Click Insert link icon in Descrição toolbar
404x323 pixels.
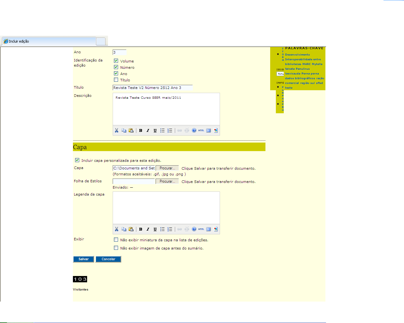pyautogui.click(x=180, y=131)
